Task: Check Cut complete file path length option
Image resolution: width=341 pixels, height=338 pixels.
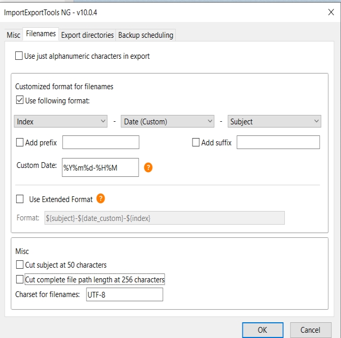Action: pyautogui.click(x=19, y=279)
